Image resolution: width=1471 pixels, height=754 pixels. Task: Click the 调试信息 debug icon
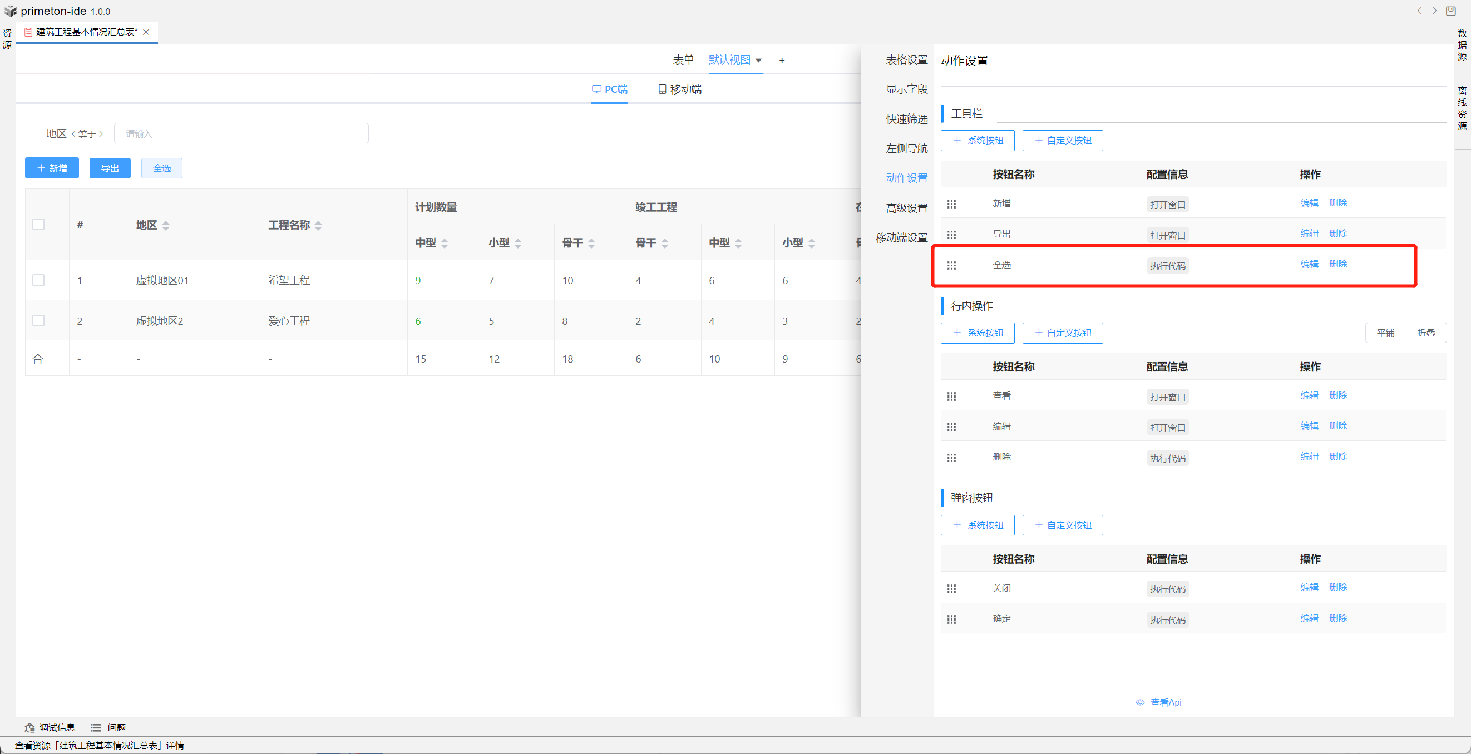point(29,728)
